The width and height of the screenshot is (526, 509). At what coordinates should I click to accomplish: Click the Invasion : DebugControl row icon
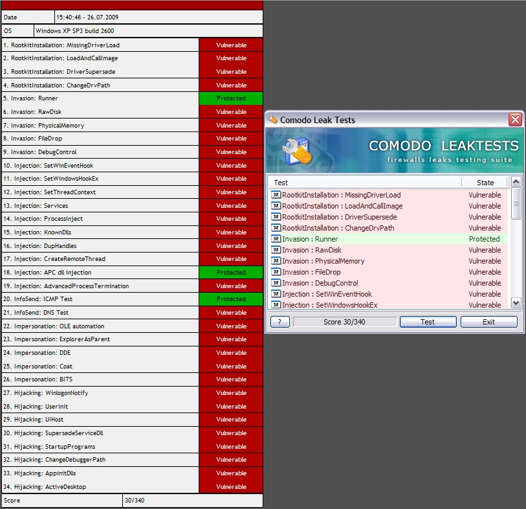pyautogui.click(x=276, y=283)
